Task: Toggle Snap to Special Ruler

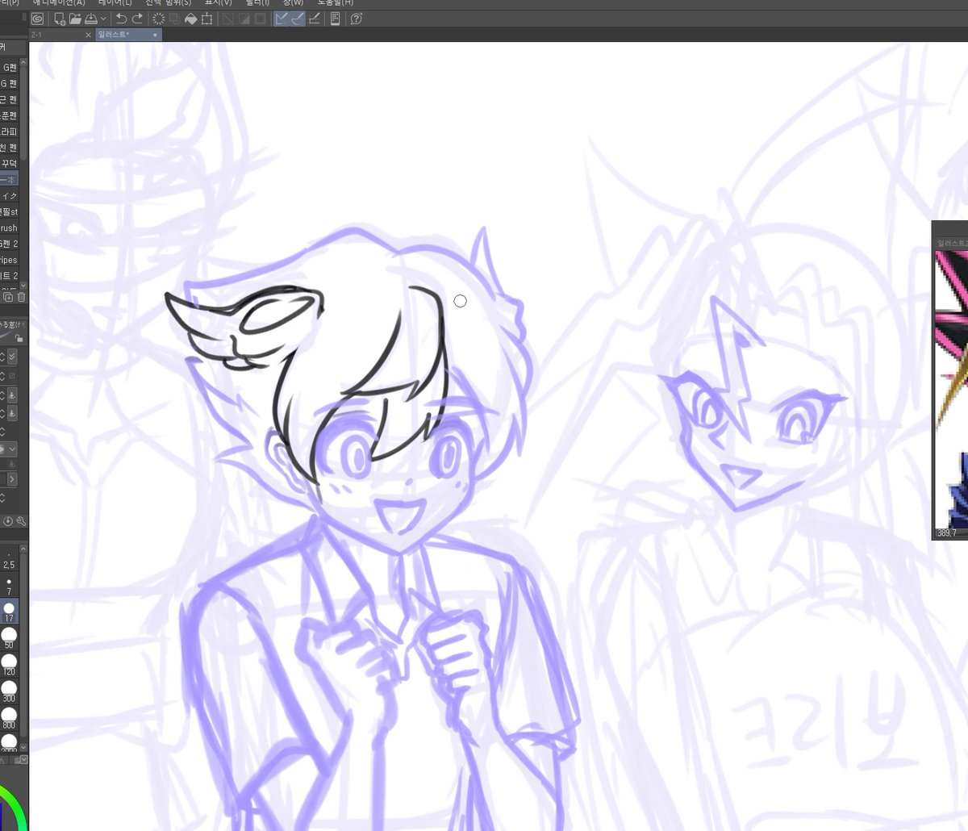Action: (x=297, y=18)
